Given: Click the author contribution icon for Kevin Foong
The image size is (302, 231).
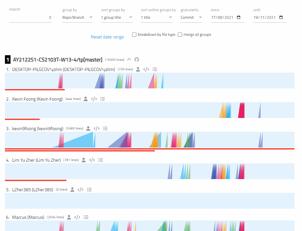Looking at the screenshot, I should click(x=85, y=99).
